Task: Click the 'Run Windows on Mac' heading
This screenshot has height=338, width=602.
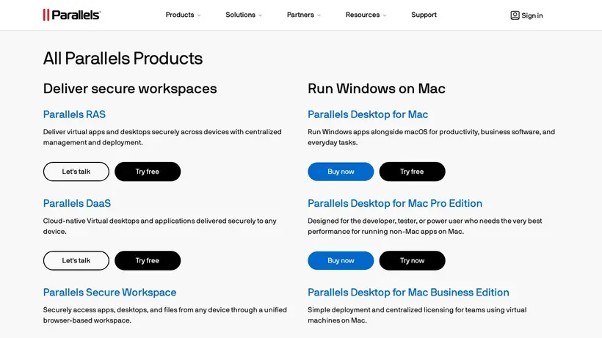Action: tap(376, 89)
